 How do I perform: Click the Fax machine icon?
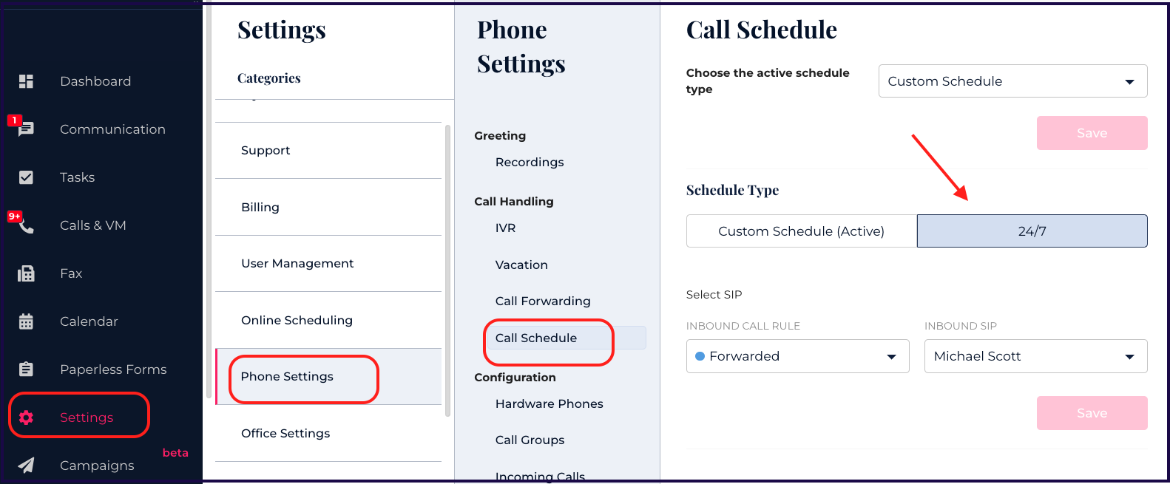click(x=26, y=273)
